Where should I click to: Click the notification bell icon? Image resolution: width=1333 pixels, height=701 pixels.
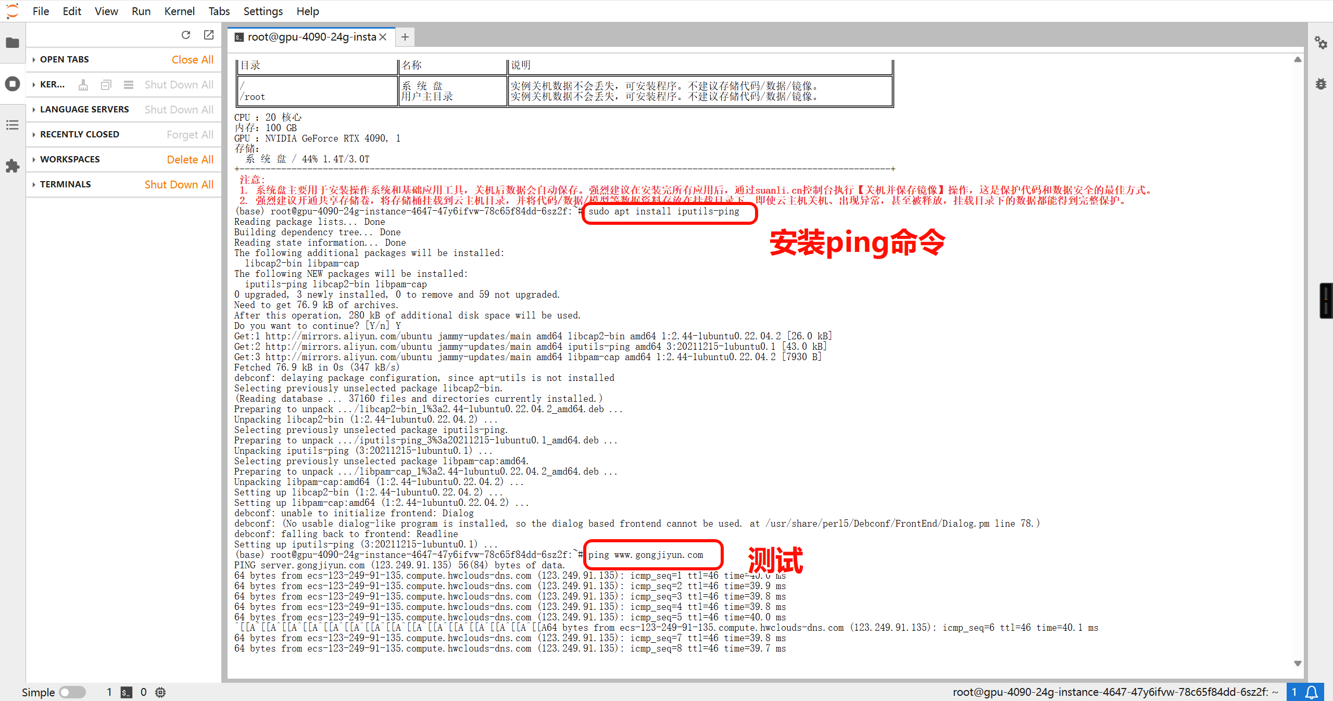coord(1312,692)
